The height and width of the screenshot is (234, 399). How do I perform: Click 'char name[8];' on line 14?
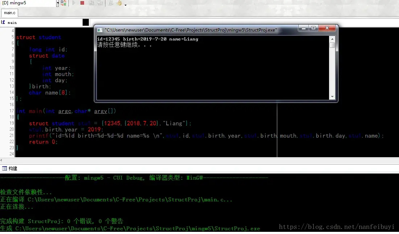click(x=50, y=93)
